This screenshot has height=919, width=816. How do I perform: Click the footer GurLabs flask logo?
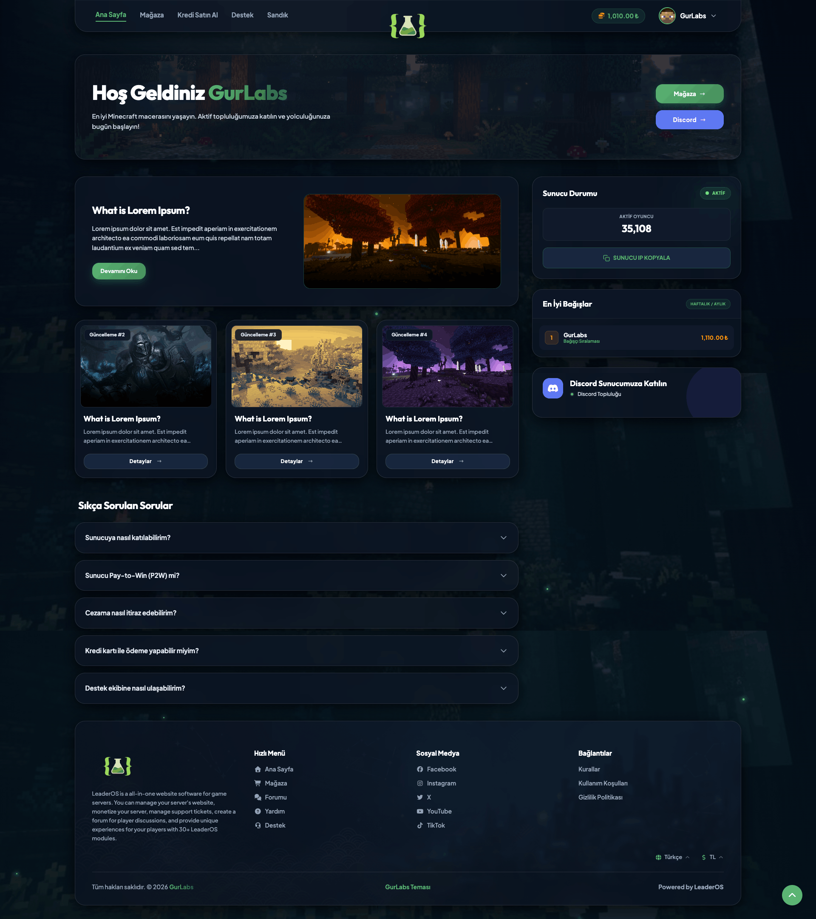[x=118, y=765]
